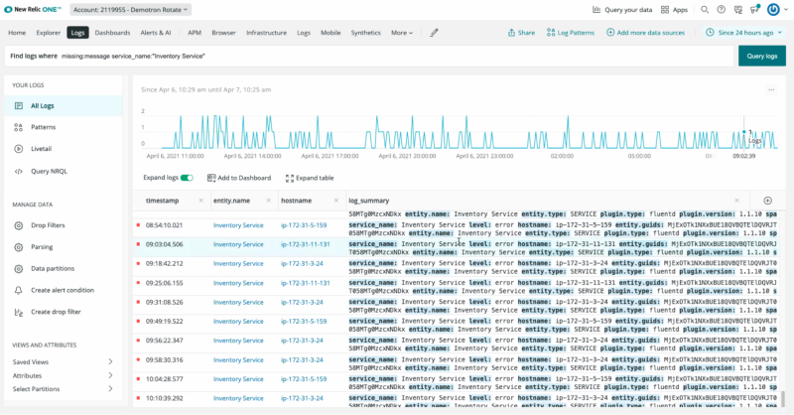Expand Attributes section
The image size is (794, 415).
tap(63, 375)
